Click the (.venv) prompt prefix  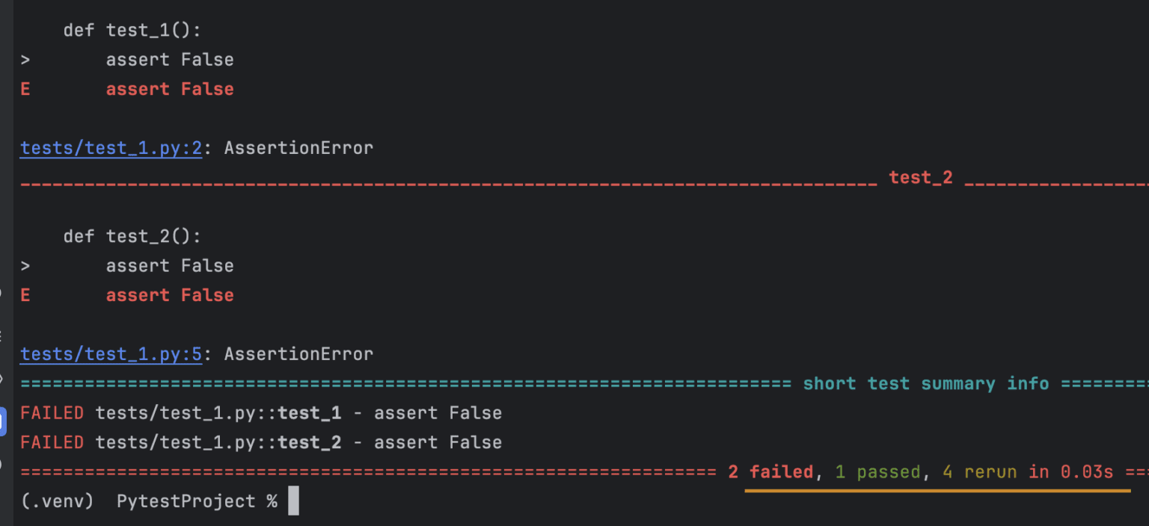click(x=57, y=501)
